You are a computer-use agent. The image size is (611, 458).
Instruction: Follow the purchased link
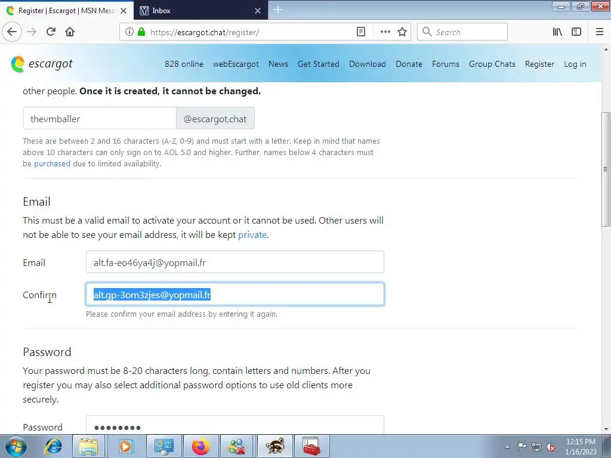click(x=53, y=163)
